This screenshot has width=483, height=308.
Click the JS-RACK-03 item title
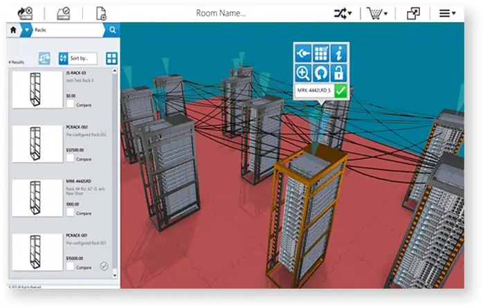pyautogui.click(x=76, y=73)
